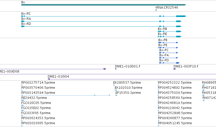The height and width of the screenshot is (127, 216).
Task: Select RP003275714.5prime EST label
Action: 38,83
